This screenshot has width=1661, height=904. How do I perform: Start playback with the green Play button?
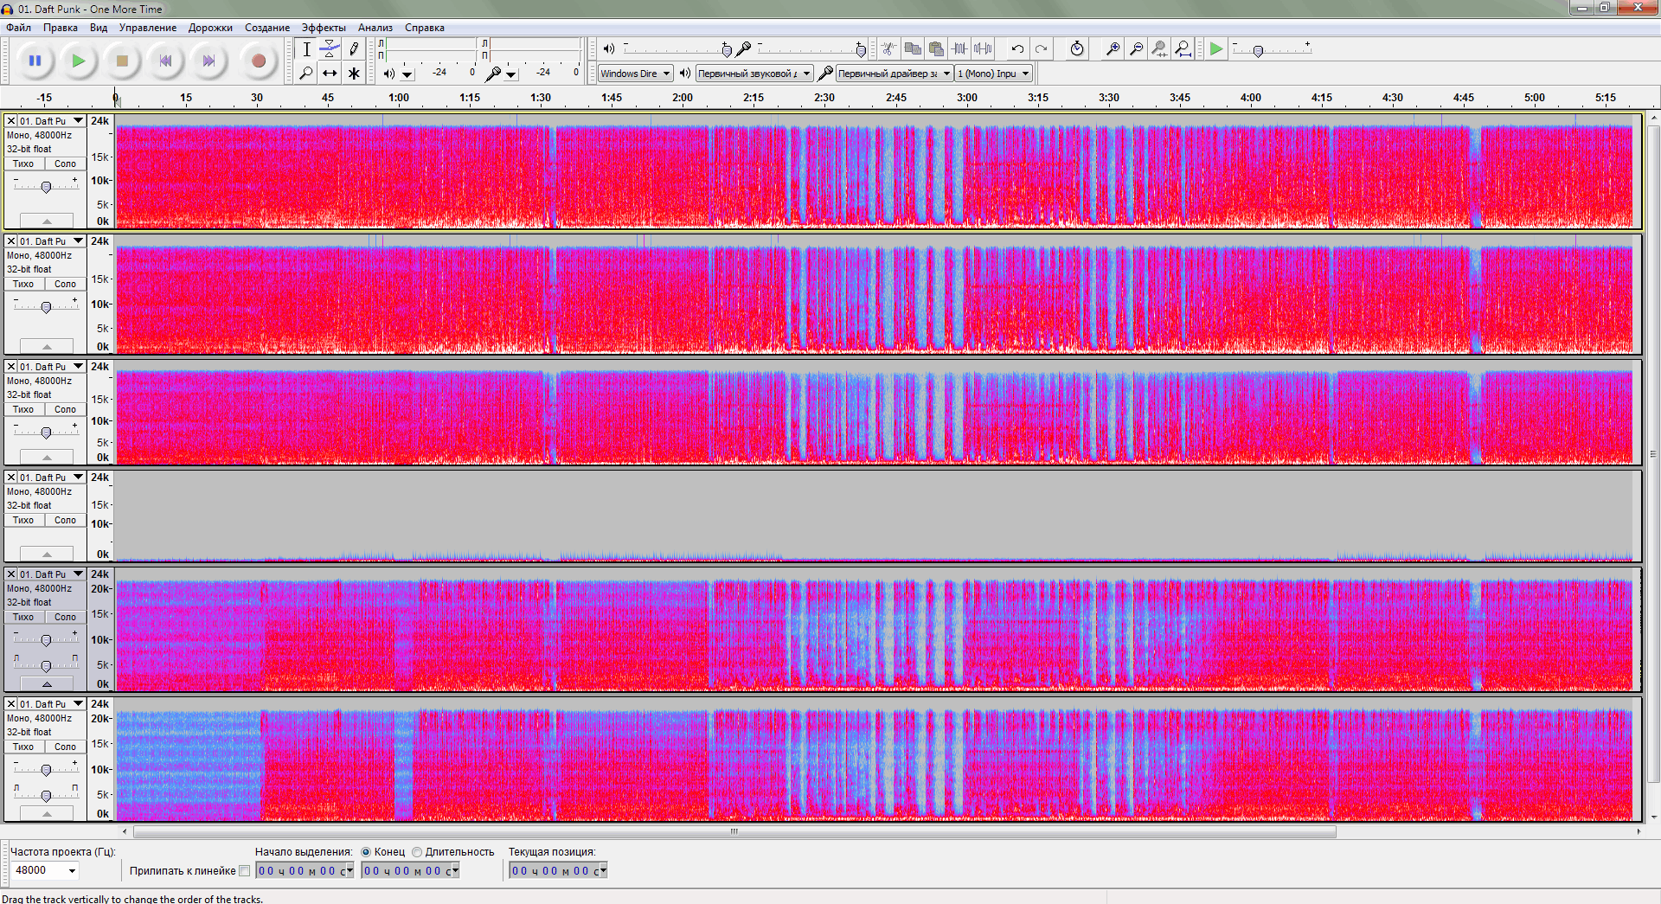point(79,61)
